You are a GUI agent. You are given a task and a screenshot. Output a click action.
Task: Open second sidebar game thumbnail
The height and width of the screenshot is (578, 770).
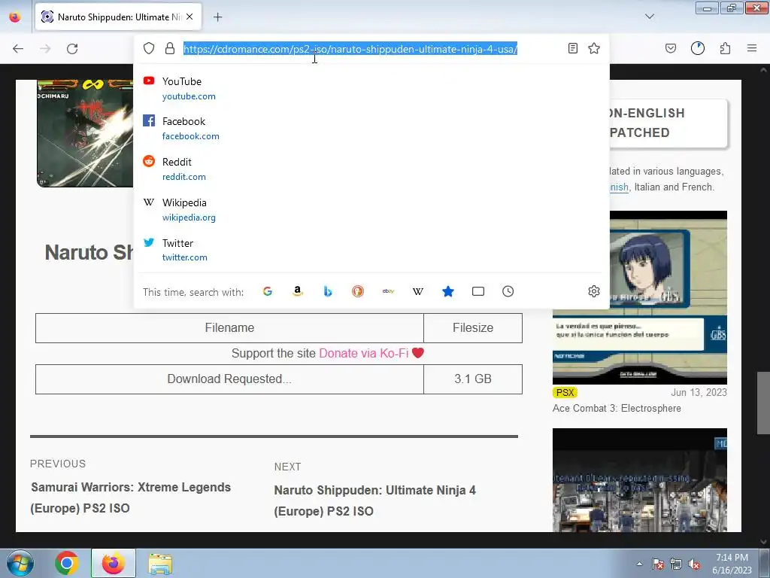(640, 479)
